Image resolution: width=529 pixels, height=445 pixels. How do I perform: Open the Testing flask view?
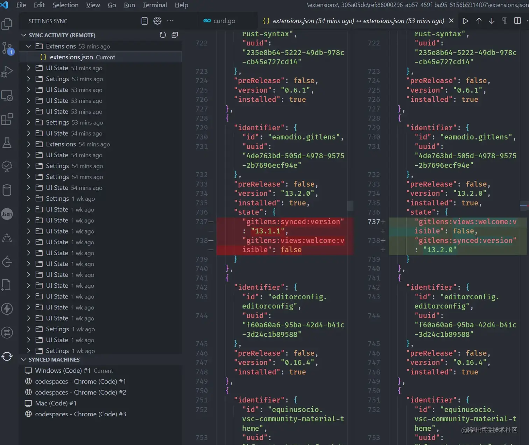tap(7, 143)
